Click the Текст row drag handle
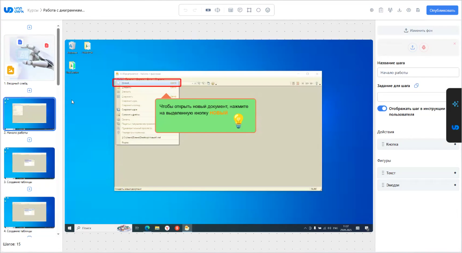462x253 pixels. pyautogui.click(x=383, y=173)
